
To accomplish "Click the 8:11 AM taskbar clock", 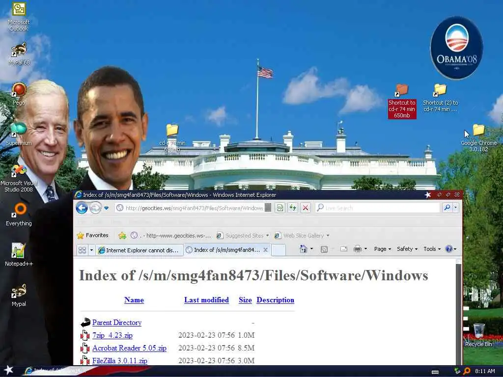I will click(x=485, y=371).
